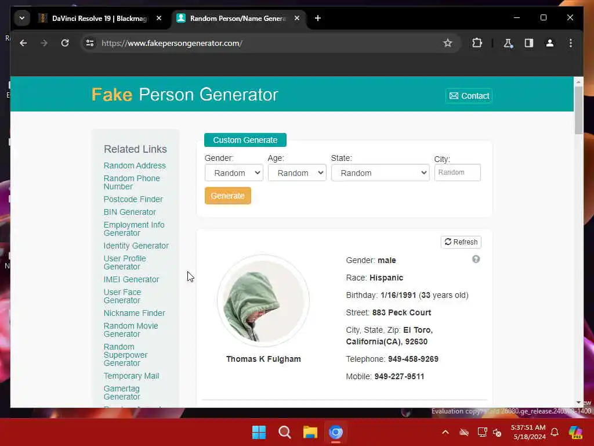Click the orange Generate button
The image size is (594, 446).
coord(227,196)
